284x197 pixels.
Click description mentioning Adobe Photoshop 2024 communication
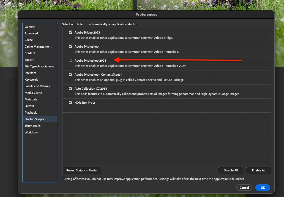(130, 66)
